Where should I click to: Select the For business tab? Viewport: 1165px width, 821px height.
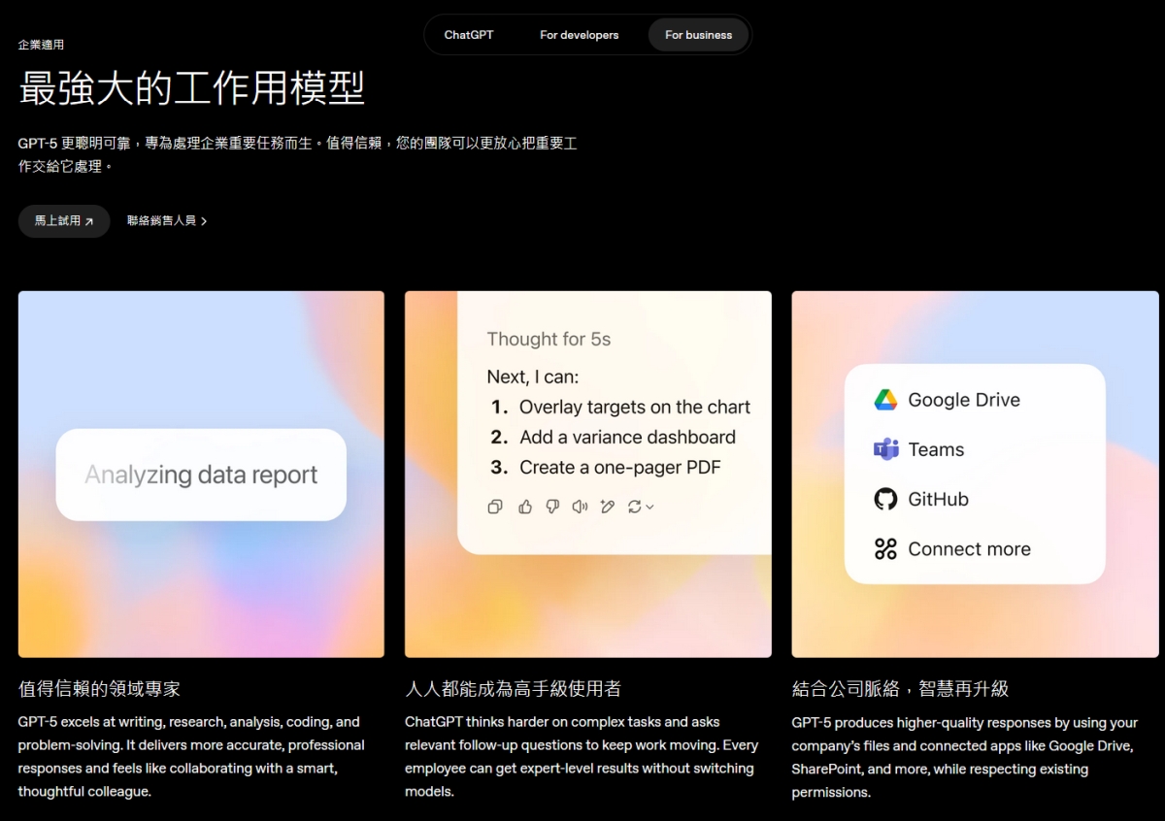click(x=698, y=35)
